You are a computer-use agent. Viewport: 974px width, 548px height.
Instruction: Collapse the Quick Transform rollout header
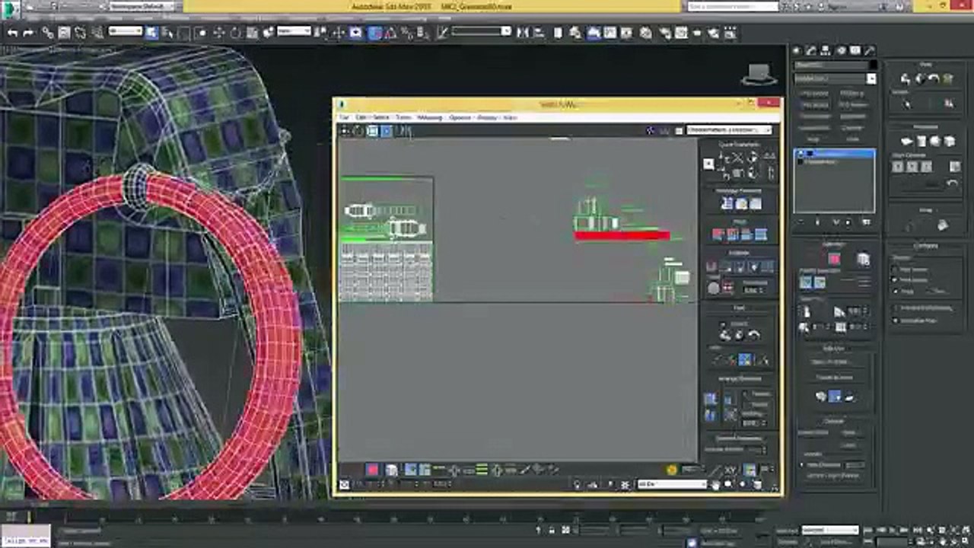(740, 145)
